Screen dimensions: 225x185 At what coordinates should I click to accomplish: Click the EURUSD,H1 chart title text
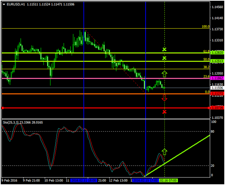point(16,4)
